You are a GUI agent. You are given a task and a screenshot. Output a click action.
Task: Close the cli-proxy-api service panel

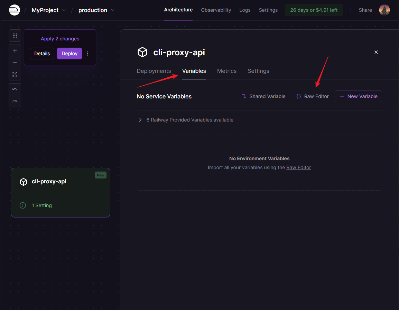coord(376,52)
